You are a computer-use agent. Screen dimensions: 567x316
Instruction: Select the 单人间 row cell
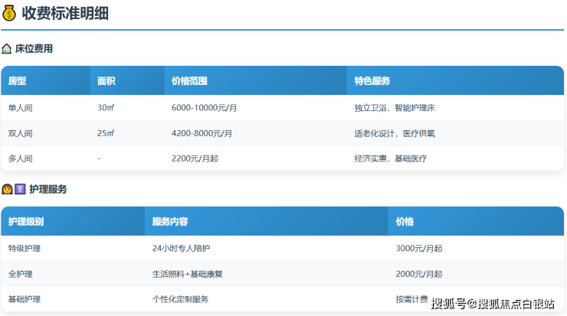[21, 108]
